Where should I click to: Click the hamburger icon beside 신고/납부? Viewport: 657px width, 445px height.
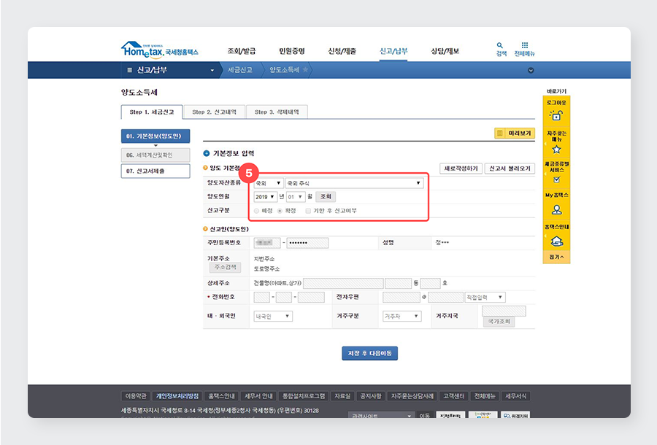(129, 70)
